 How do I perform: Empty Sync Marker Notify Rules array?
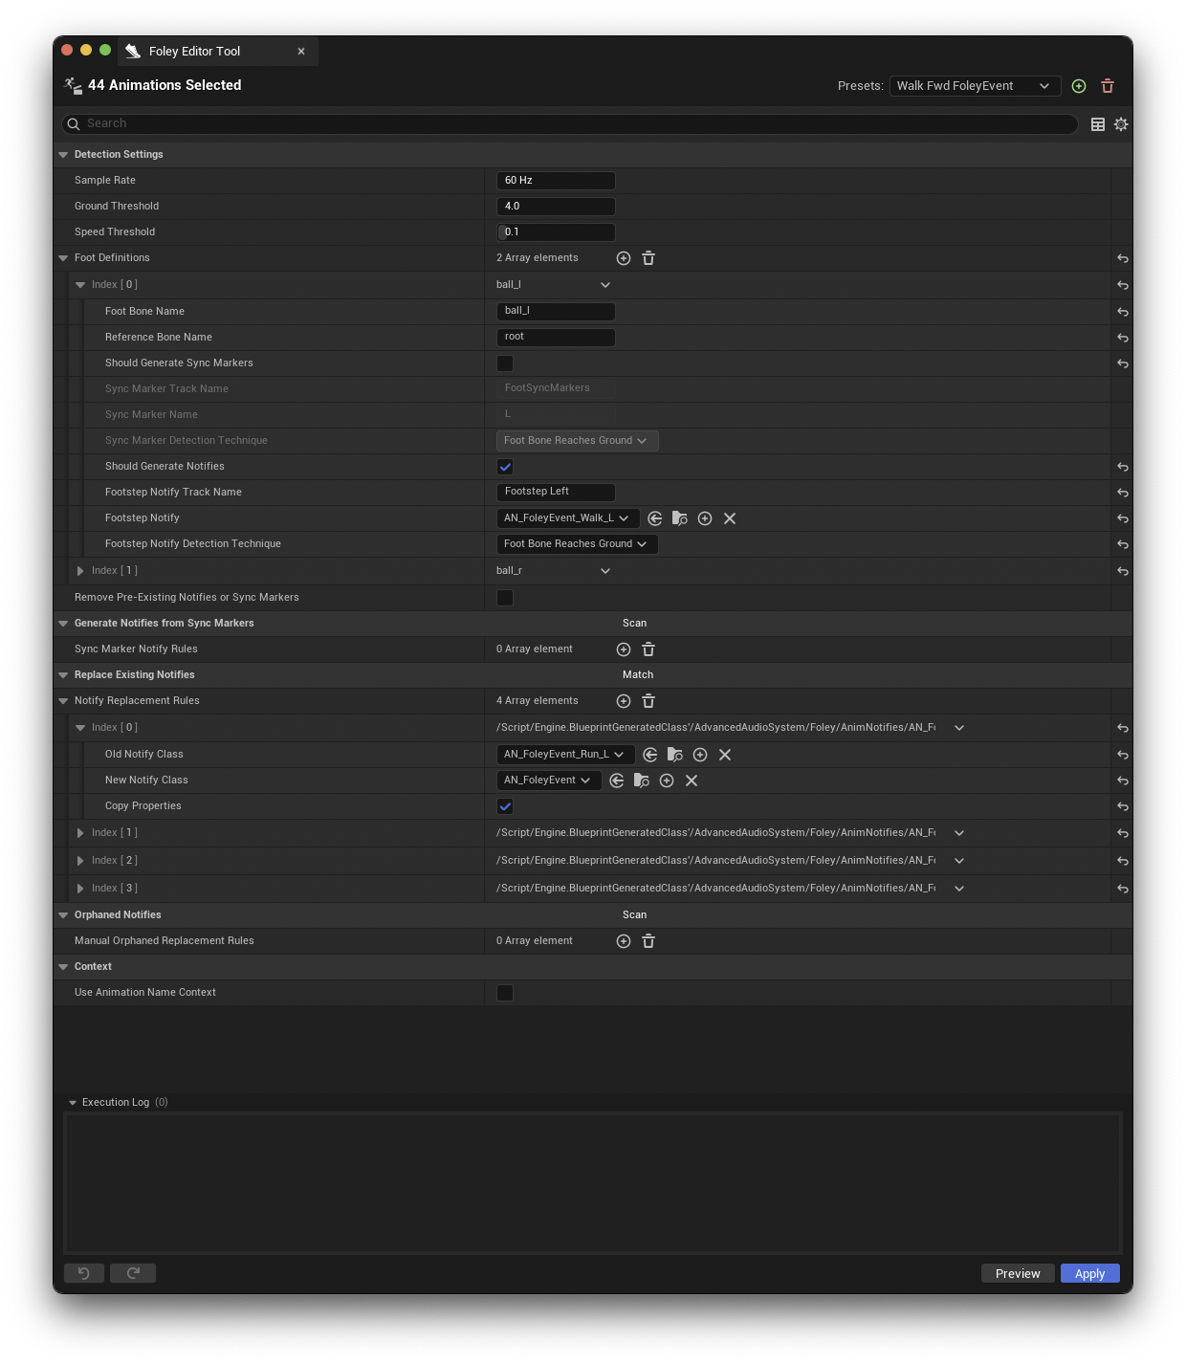point(648,649)
